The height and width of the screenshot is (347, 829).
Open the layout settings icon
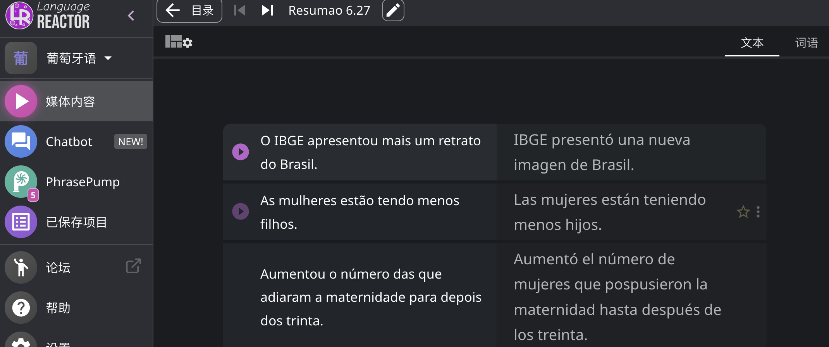coord(179,41)
